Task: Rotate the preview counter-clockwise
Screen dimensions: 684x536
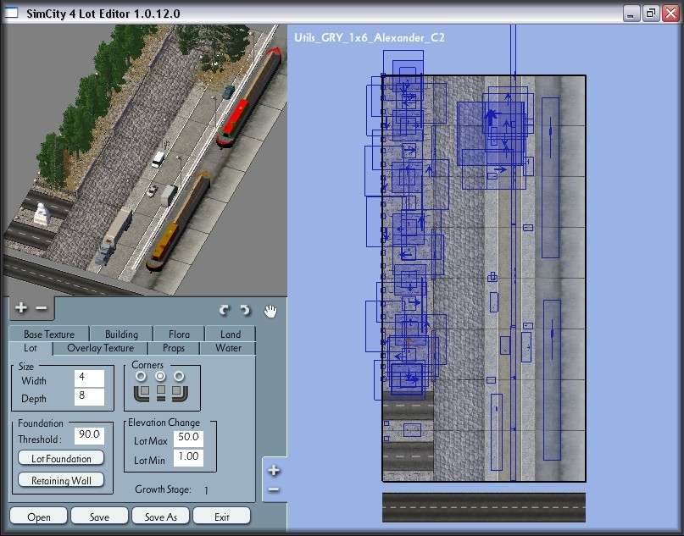Action: click(225, 310)
